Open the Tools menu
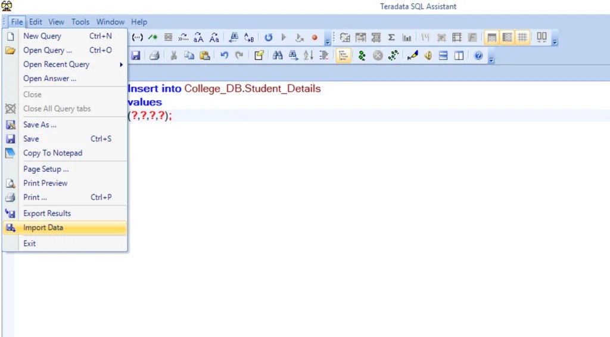Image resolution: width=610 pixels, height=337 pixels. (80, 22)
